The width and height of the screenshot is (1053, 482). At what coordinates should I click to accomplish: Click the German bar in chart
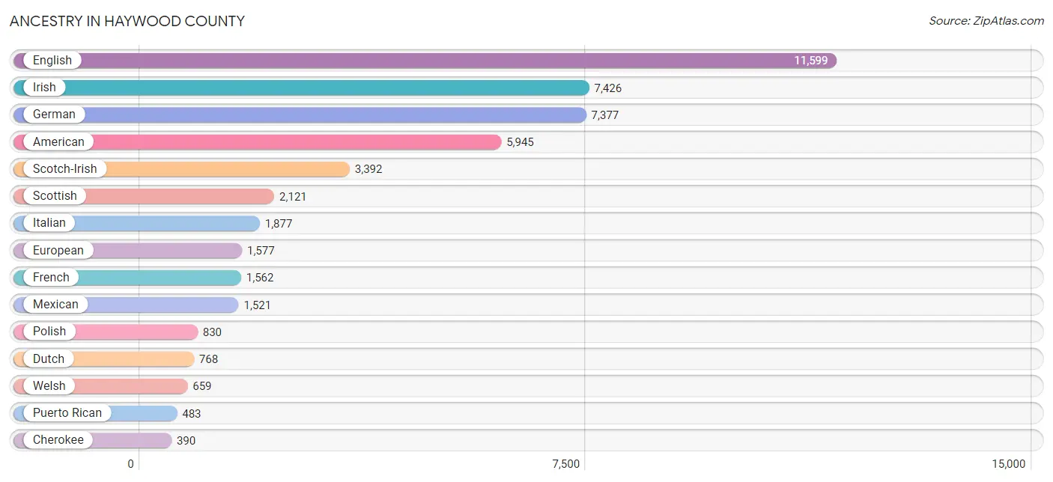click(x=300, y=115)
